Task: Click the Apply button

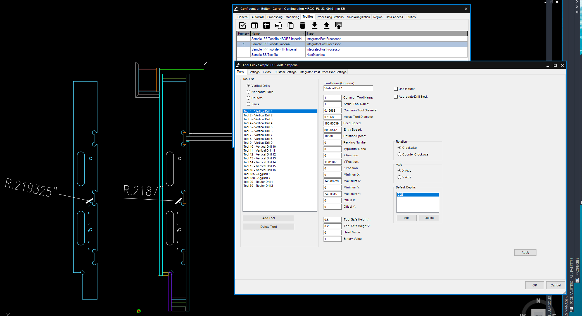Action: click(x=525, y=252)
